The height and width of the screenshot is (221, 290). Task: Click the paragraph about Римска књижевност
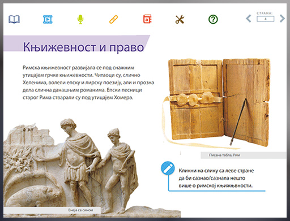[x=88, y=83]
